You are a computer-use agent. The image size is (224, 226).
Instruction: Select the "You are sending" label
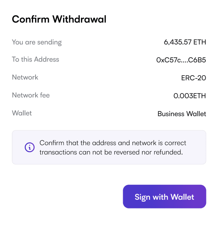pos(37,42)
